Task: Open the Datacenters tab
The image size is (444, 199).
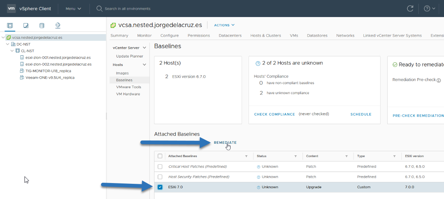Action: point(230,36)
